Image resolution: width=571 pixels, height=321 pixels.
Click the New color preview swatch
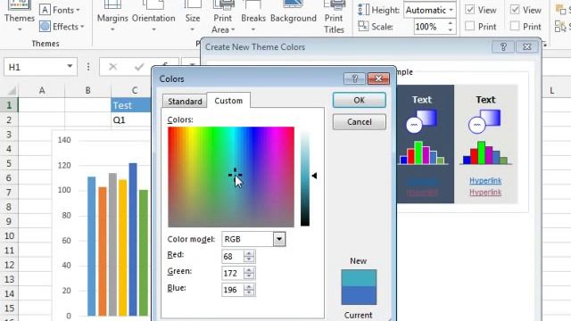coord(359,278)
